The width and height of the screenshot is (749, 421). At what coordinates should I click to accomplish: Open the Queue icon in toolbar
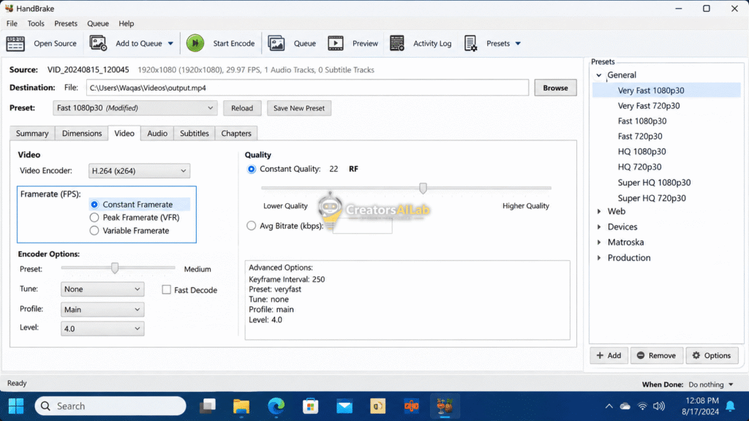click(x=276, y=43)
